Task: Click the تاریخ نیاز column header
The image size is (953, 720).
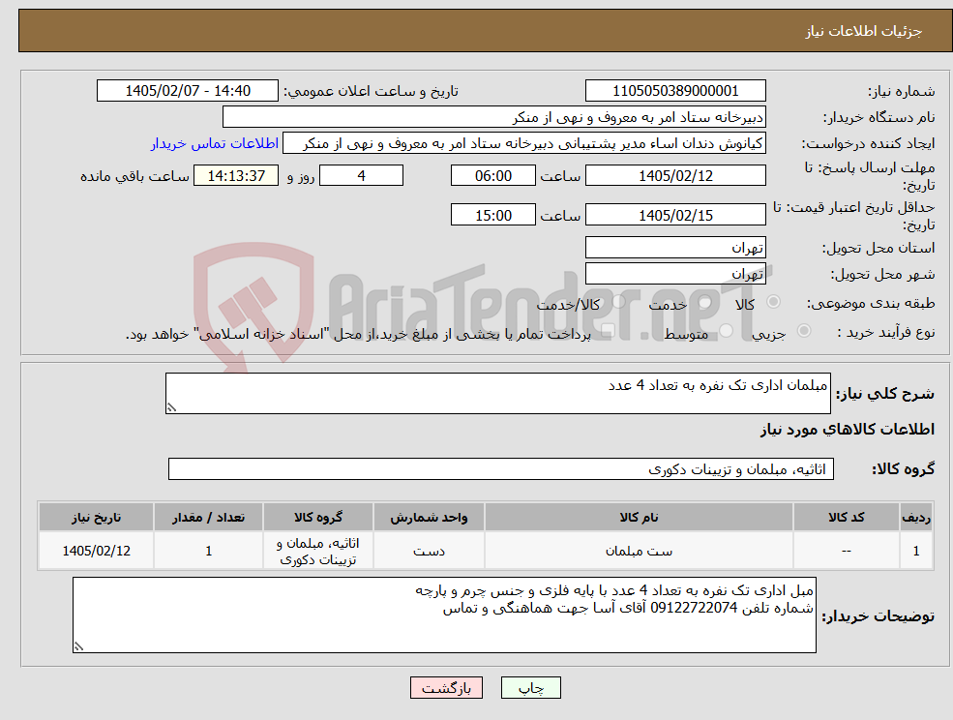Action: pos(96,517)
